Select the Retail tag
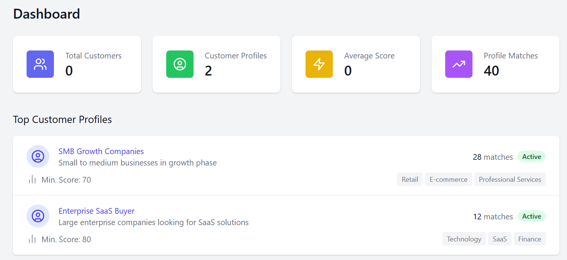 pyautogui.click(x=410, y=180)
